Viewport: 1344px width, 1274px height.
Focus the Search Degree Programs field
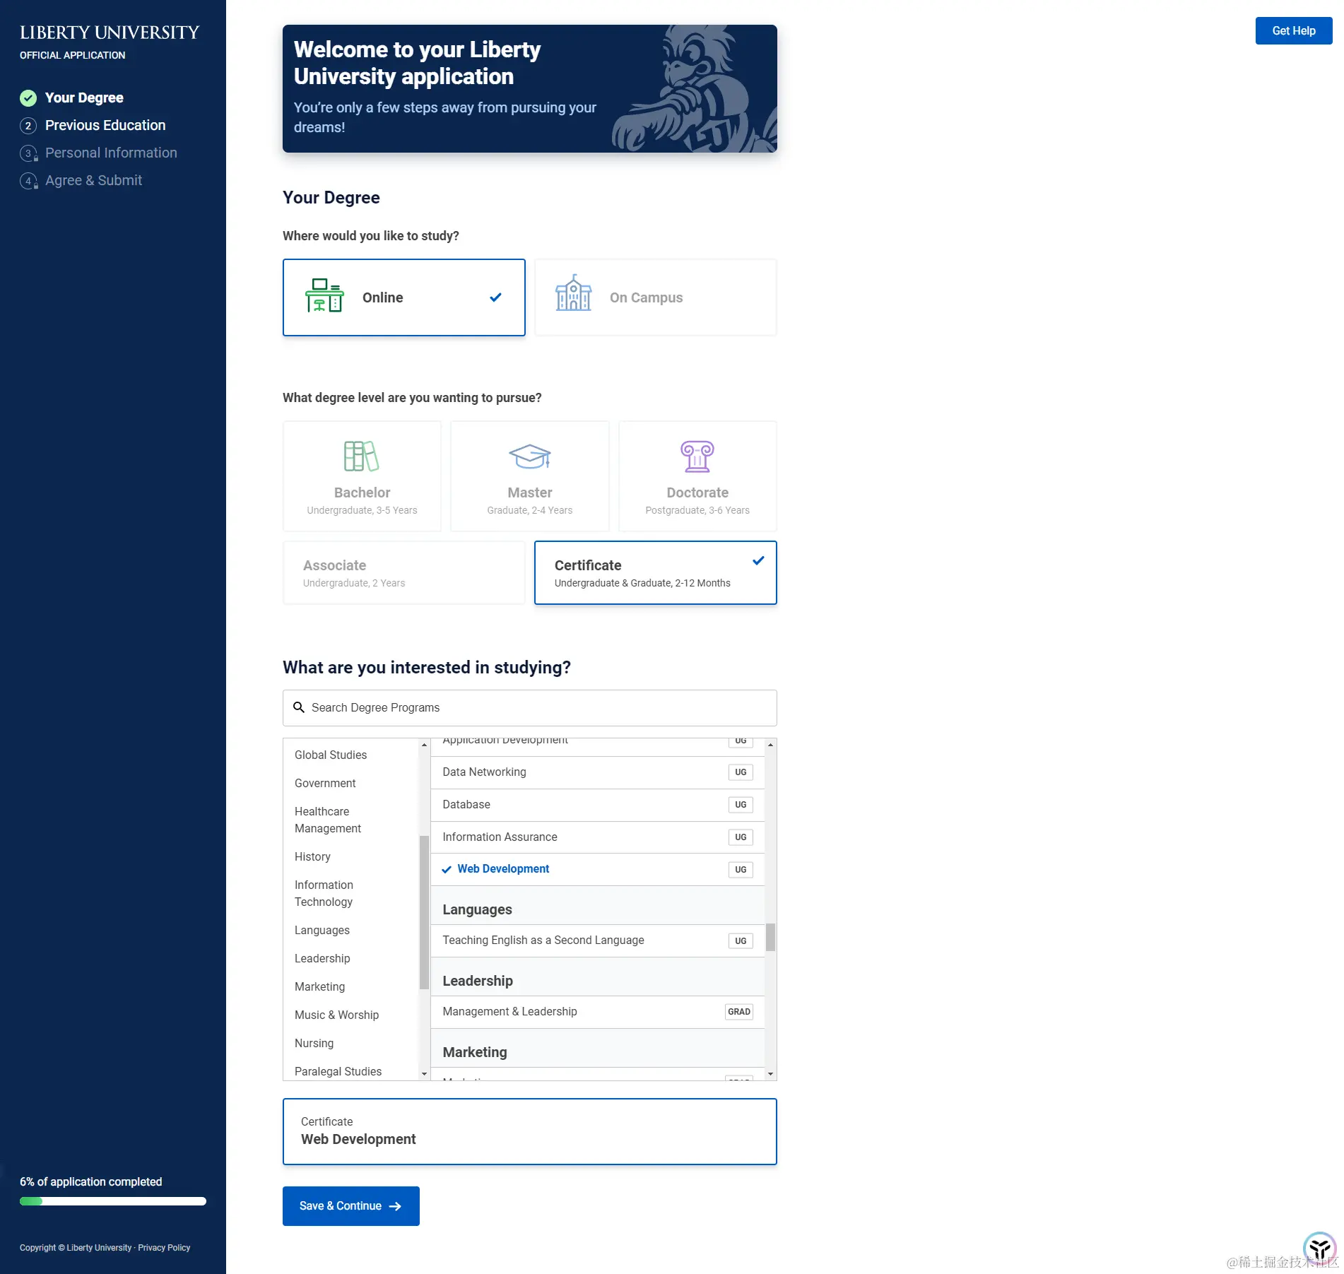(529, 707)
